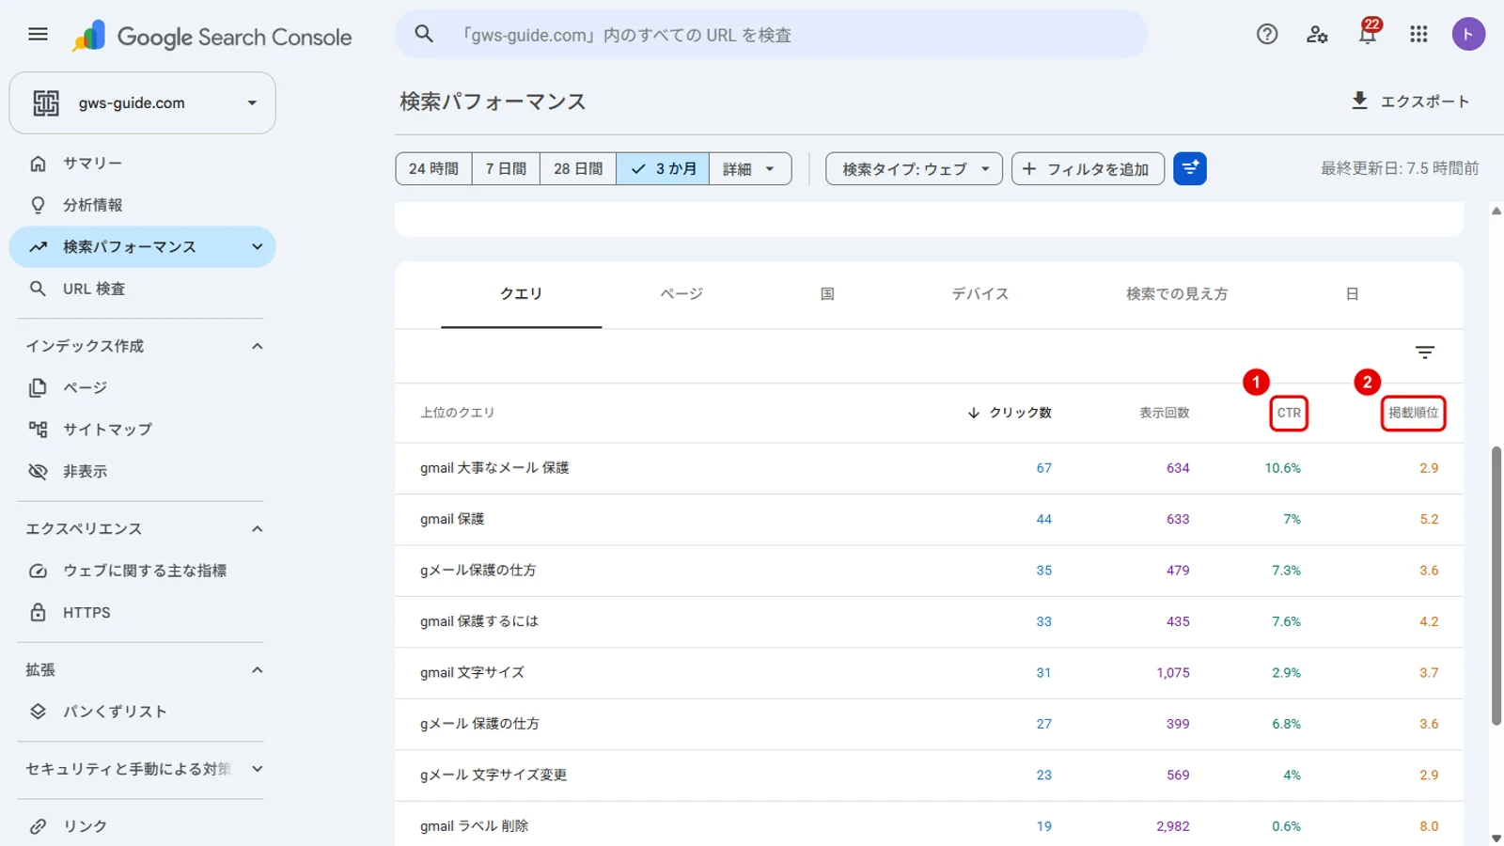
Task: Select query row gmail 保護
Action: pos(929,519)
